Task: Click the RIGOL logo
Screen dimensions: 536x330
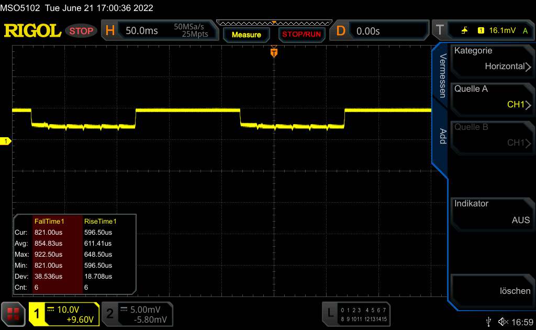Action: (x=32, y=31)
